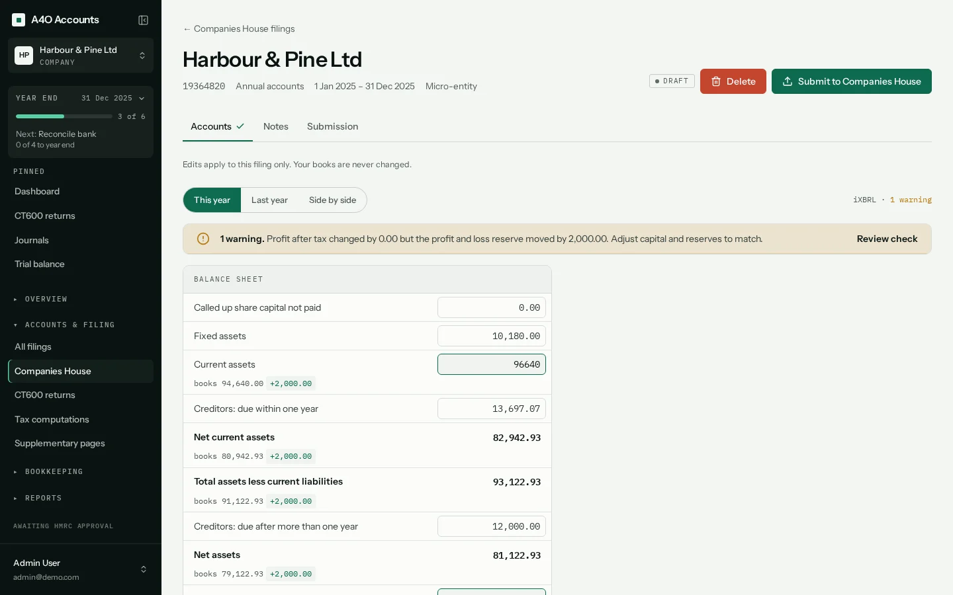Click the year end progress bar
Image resolution: width=953 pixels, height=595 pixels.
[64, 116]
